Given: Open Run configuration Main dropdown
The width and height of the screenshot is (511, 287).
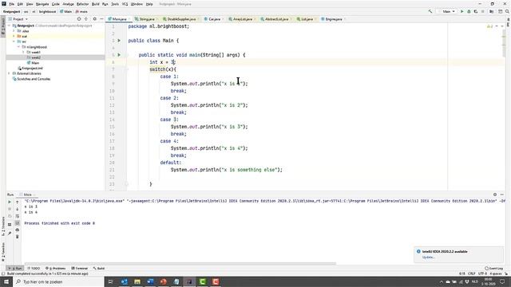Looking at the screenshot, I should coord(447,11).
